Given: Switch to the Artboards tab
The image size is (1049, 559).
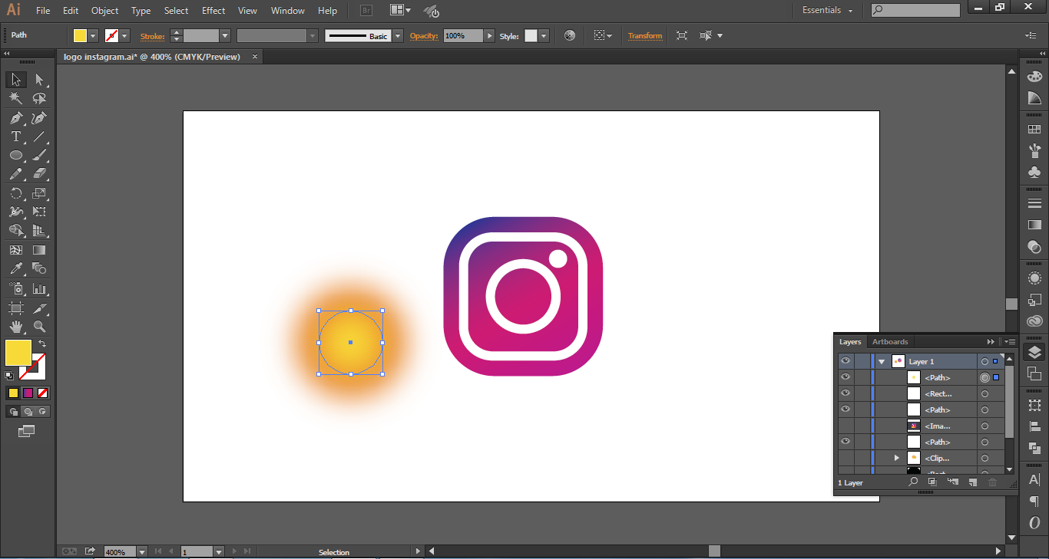Looking at the screenshot, I should pyautogui.click(x=890, y=342).
